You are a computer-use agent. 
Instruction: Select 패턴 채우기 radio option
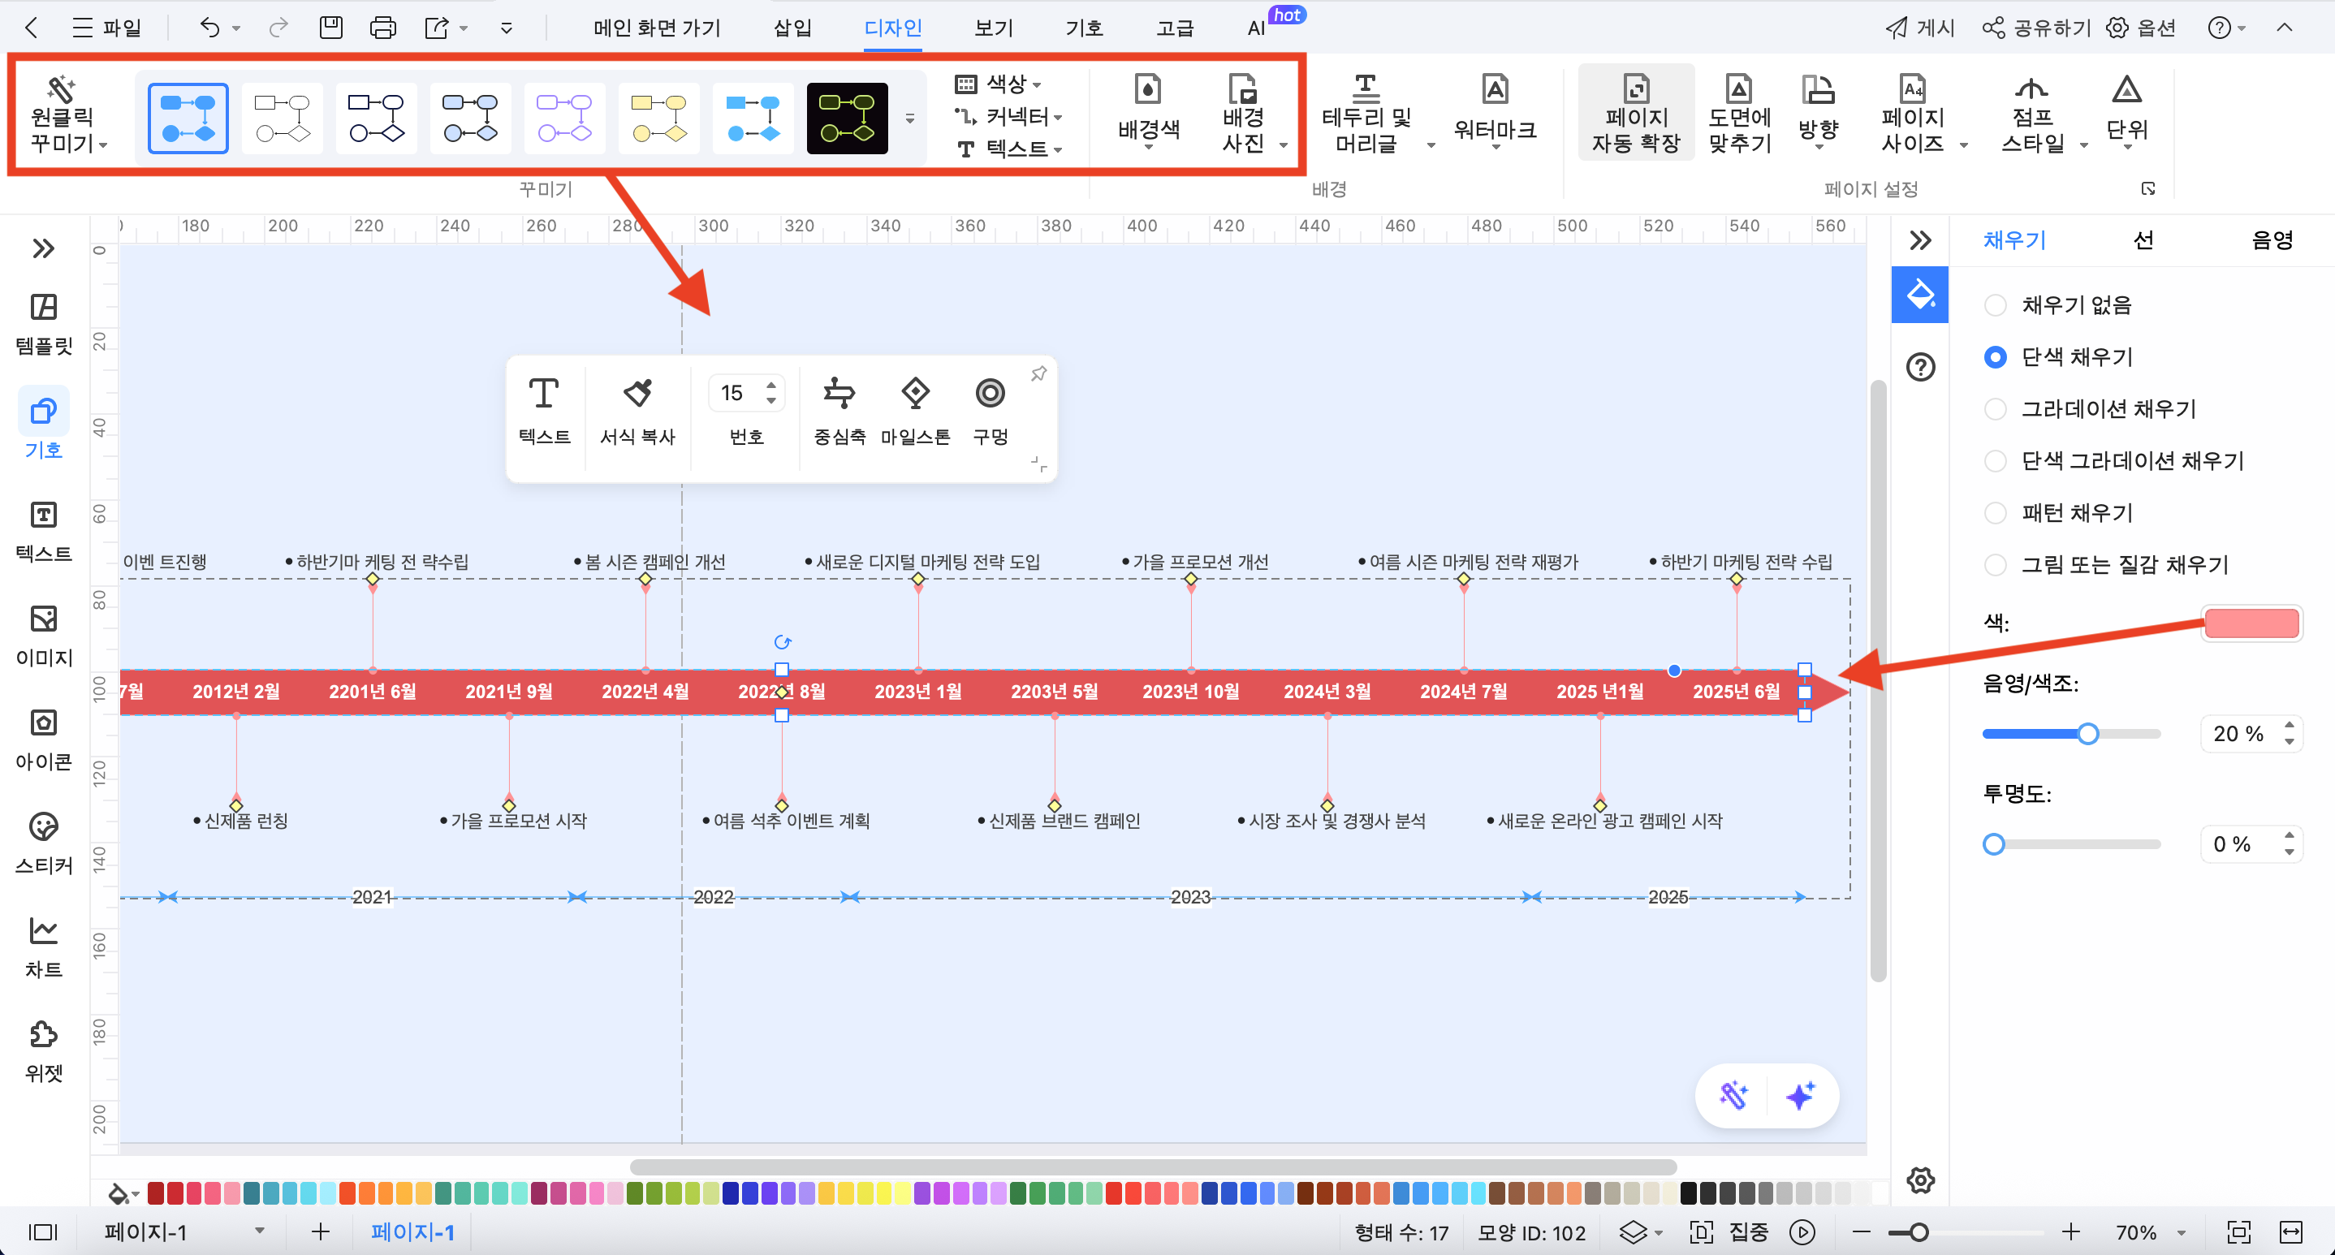[x=1995, y=513]
